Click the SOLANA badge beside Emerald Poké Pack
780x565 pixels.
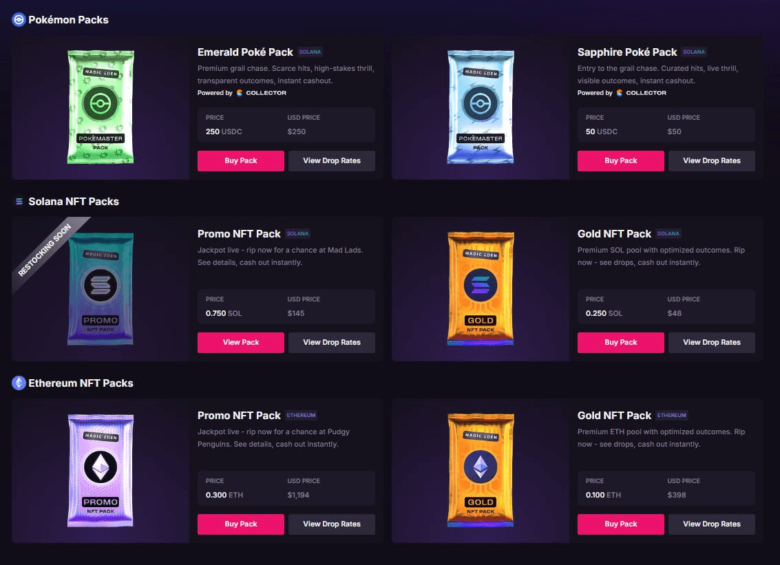coord(310,52)
